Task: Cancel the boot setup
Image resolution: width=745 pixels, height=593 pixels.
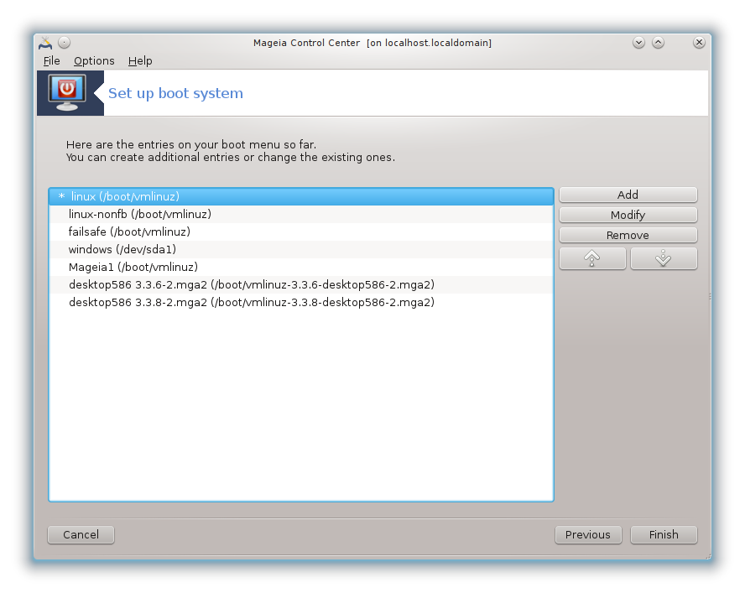Action: click(x=81, y=534)
